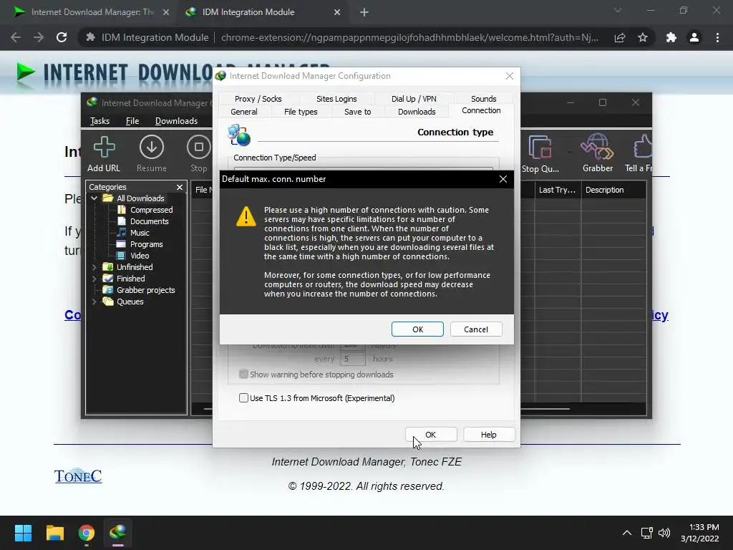Switch to the File types tab
Screen dimensions: 733x550
(301, 112)
